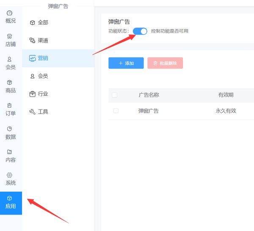254x231 pixels.
Task: Tick the checkbox for 弹窗广告 row
Action: click(x=116, y=111)
